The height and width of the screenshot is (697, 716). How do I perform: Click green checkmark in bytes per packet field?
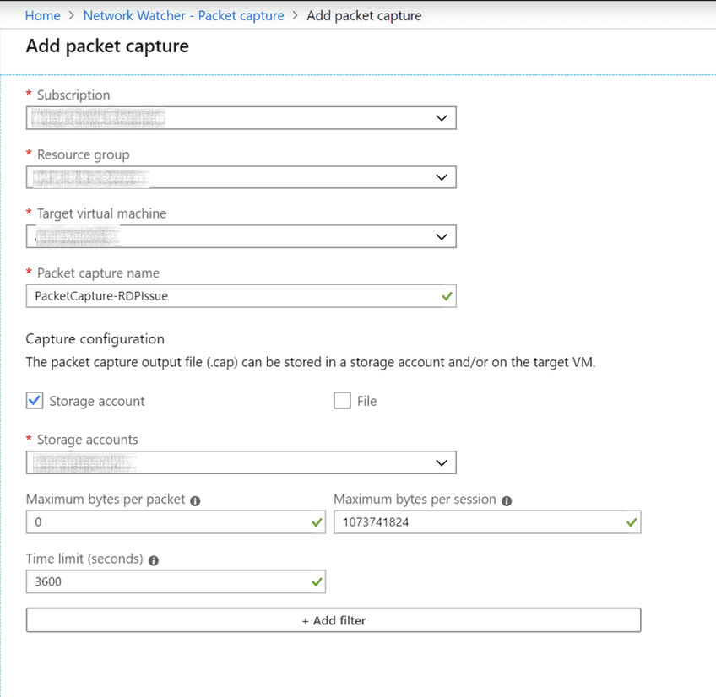pyautogui.click(x=317, y=522)
